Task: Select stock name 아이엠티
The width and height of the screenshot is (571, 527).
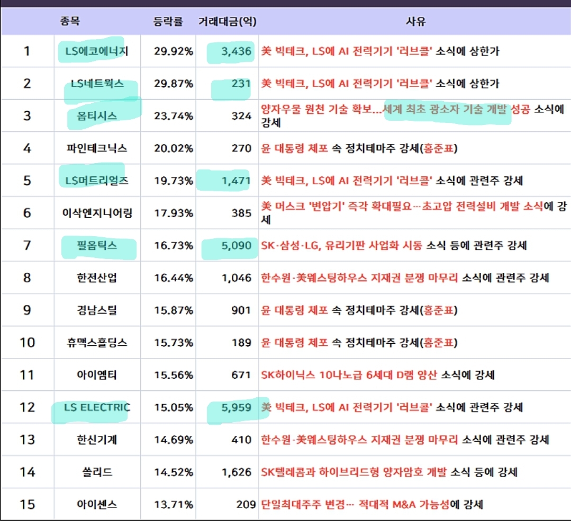Action: point(96,375)
